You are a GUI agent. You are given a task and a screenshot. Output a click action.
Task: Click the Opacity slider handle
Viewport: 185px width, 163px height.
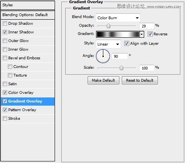click(x=108, y=26)
